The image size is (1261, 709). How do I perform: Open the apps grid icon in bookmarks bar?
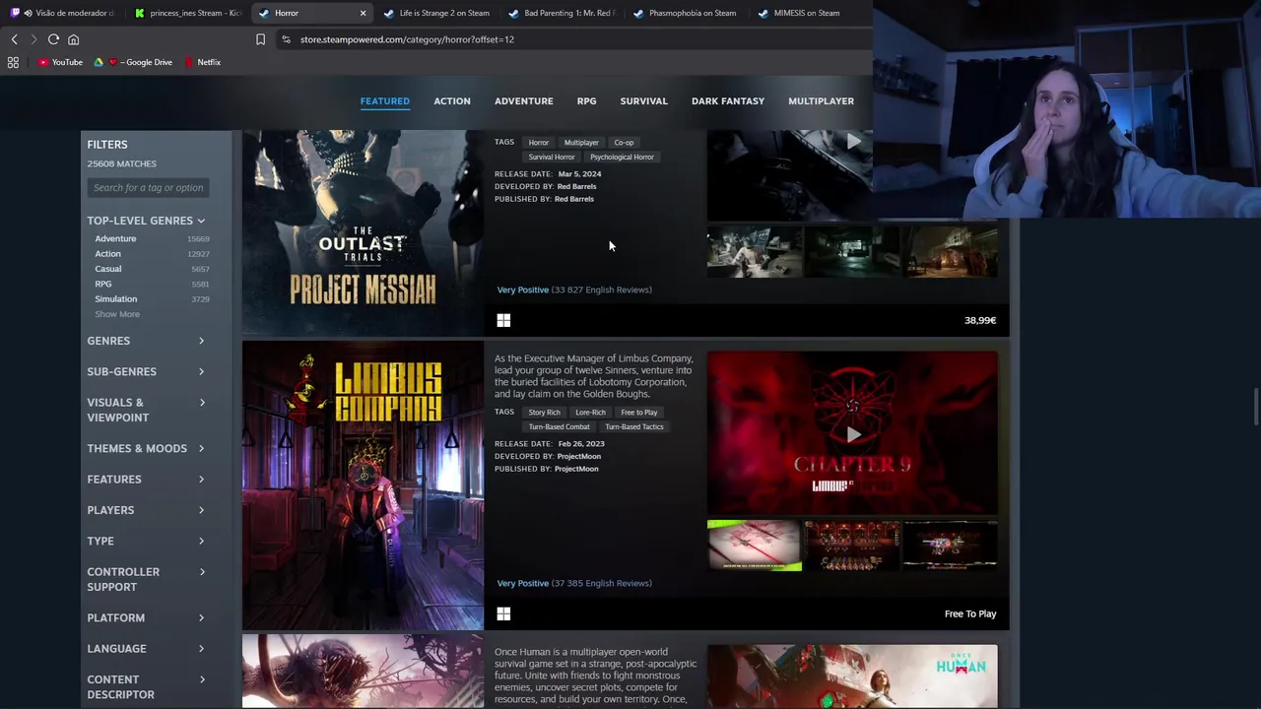point(13,62)
